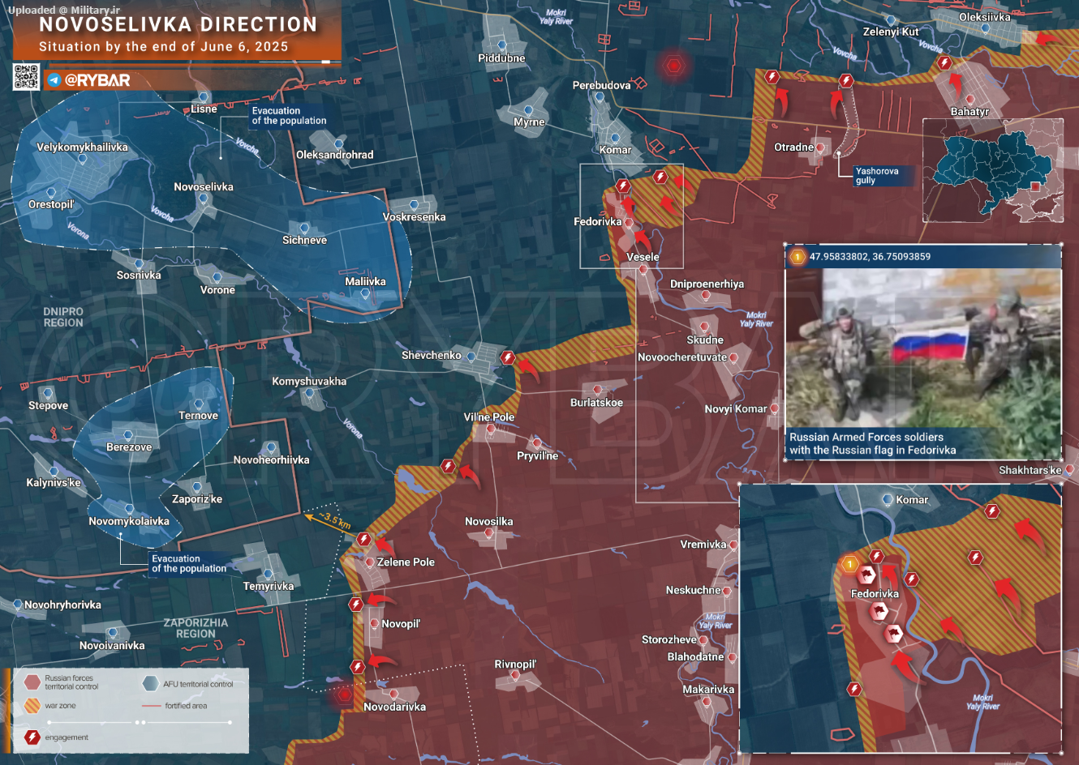Click the Piddubne settlement pin

501,45
